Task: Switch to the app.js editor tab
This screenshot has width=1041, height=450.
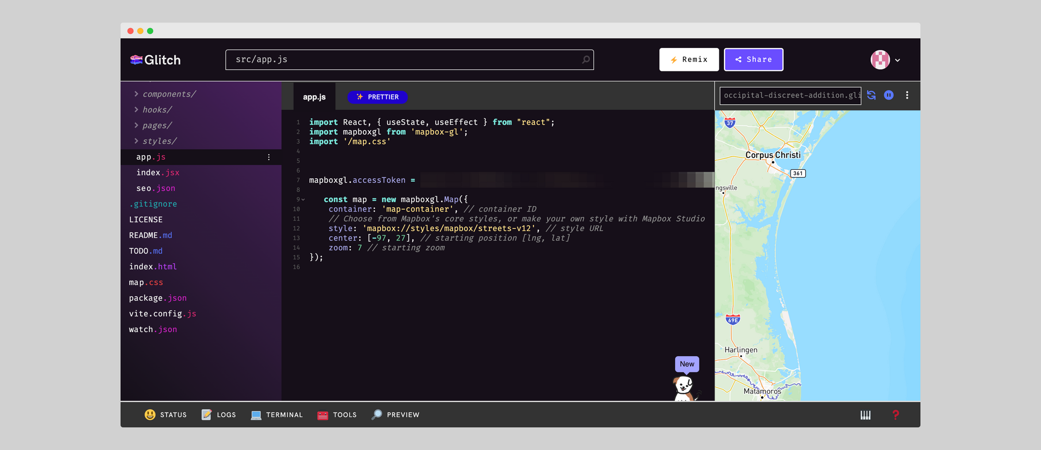Action: pos(314,97)
